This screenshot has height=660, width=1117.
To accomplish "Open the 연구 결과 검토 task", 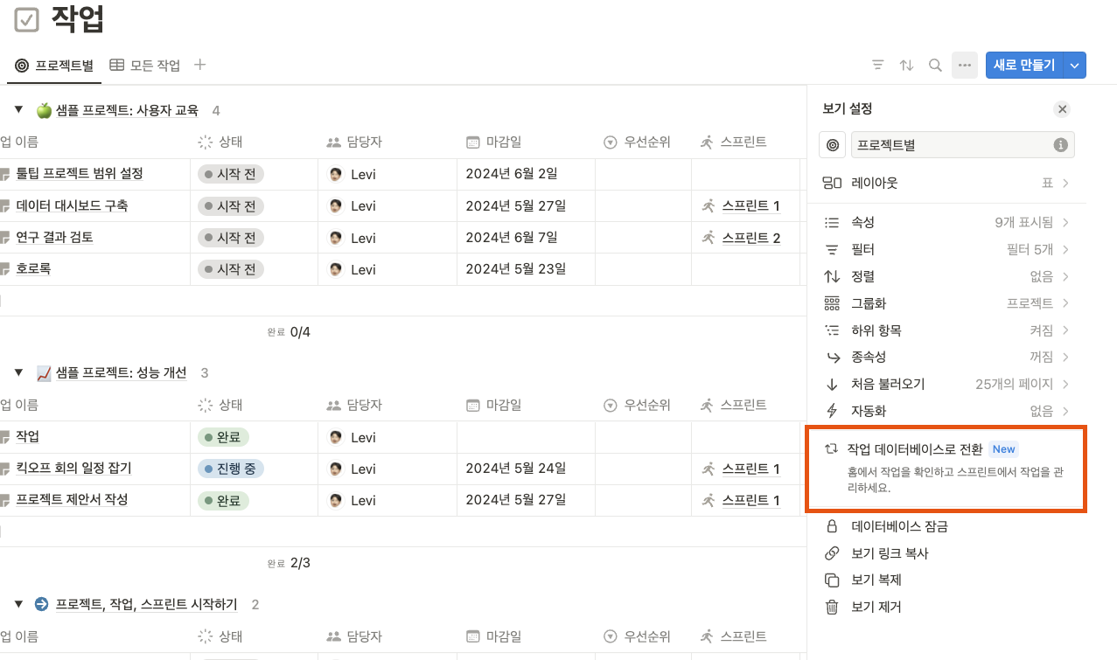I will click(x=54, y=238).
